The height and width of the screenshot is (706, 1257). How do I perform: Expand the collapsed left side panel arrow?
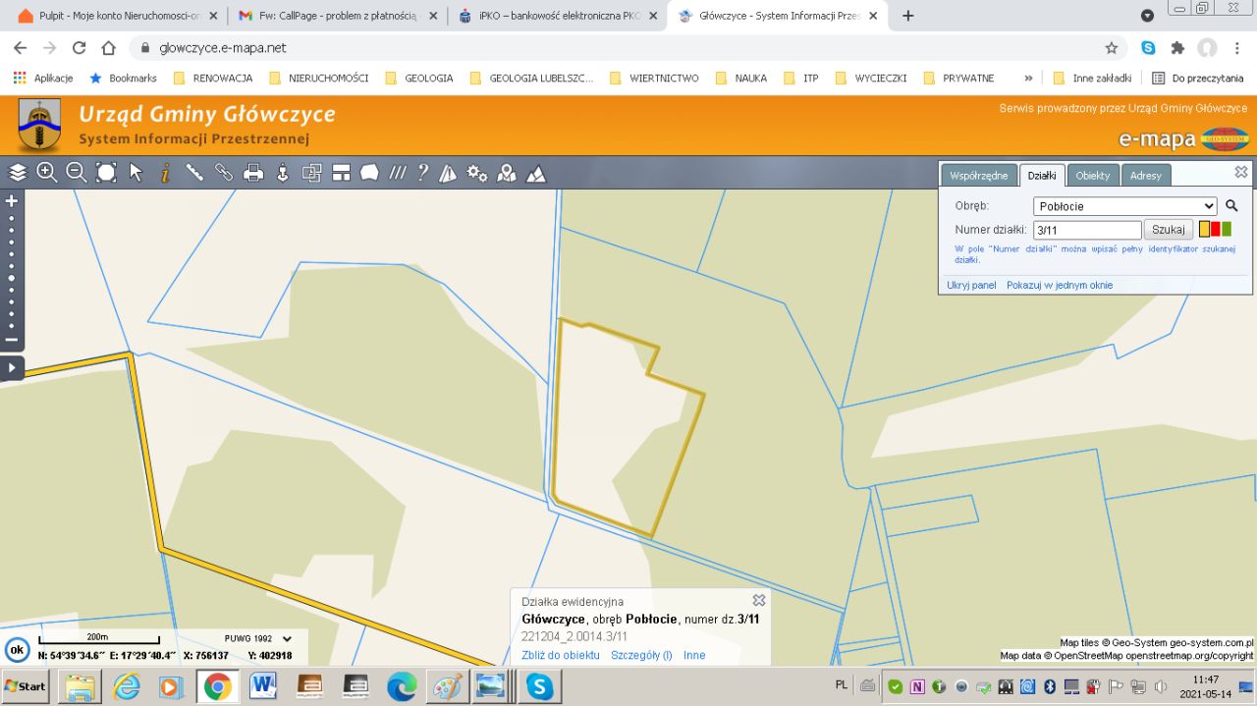[x=12, y=368]
